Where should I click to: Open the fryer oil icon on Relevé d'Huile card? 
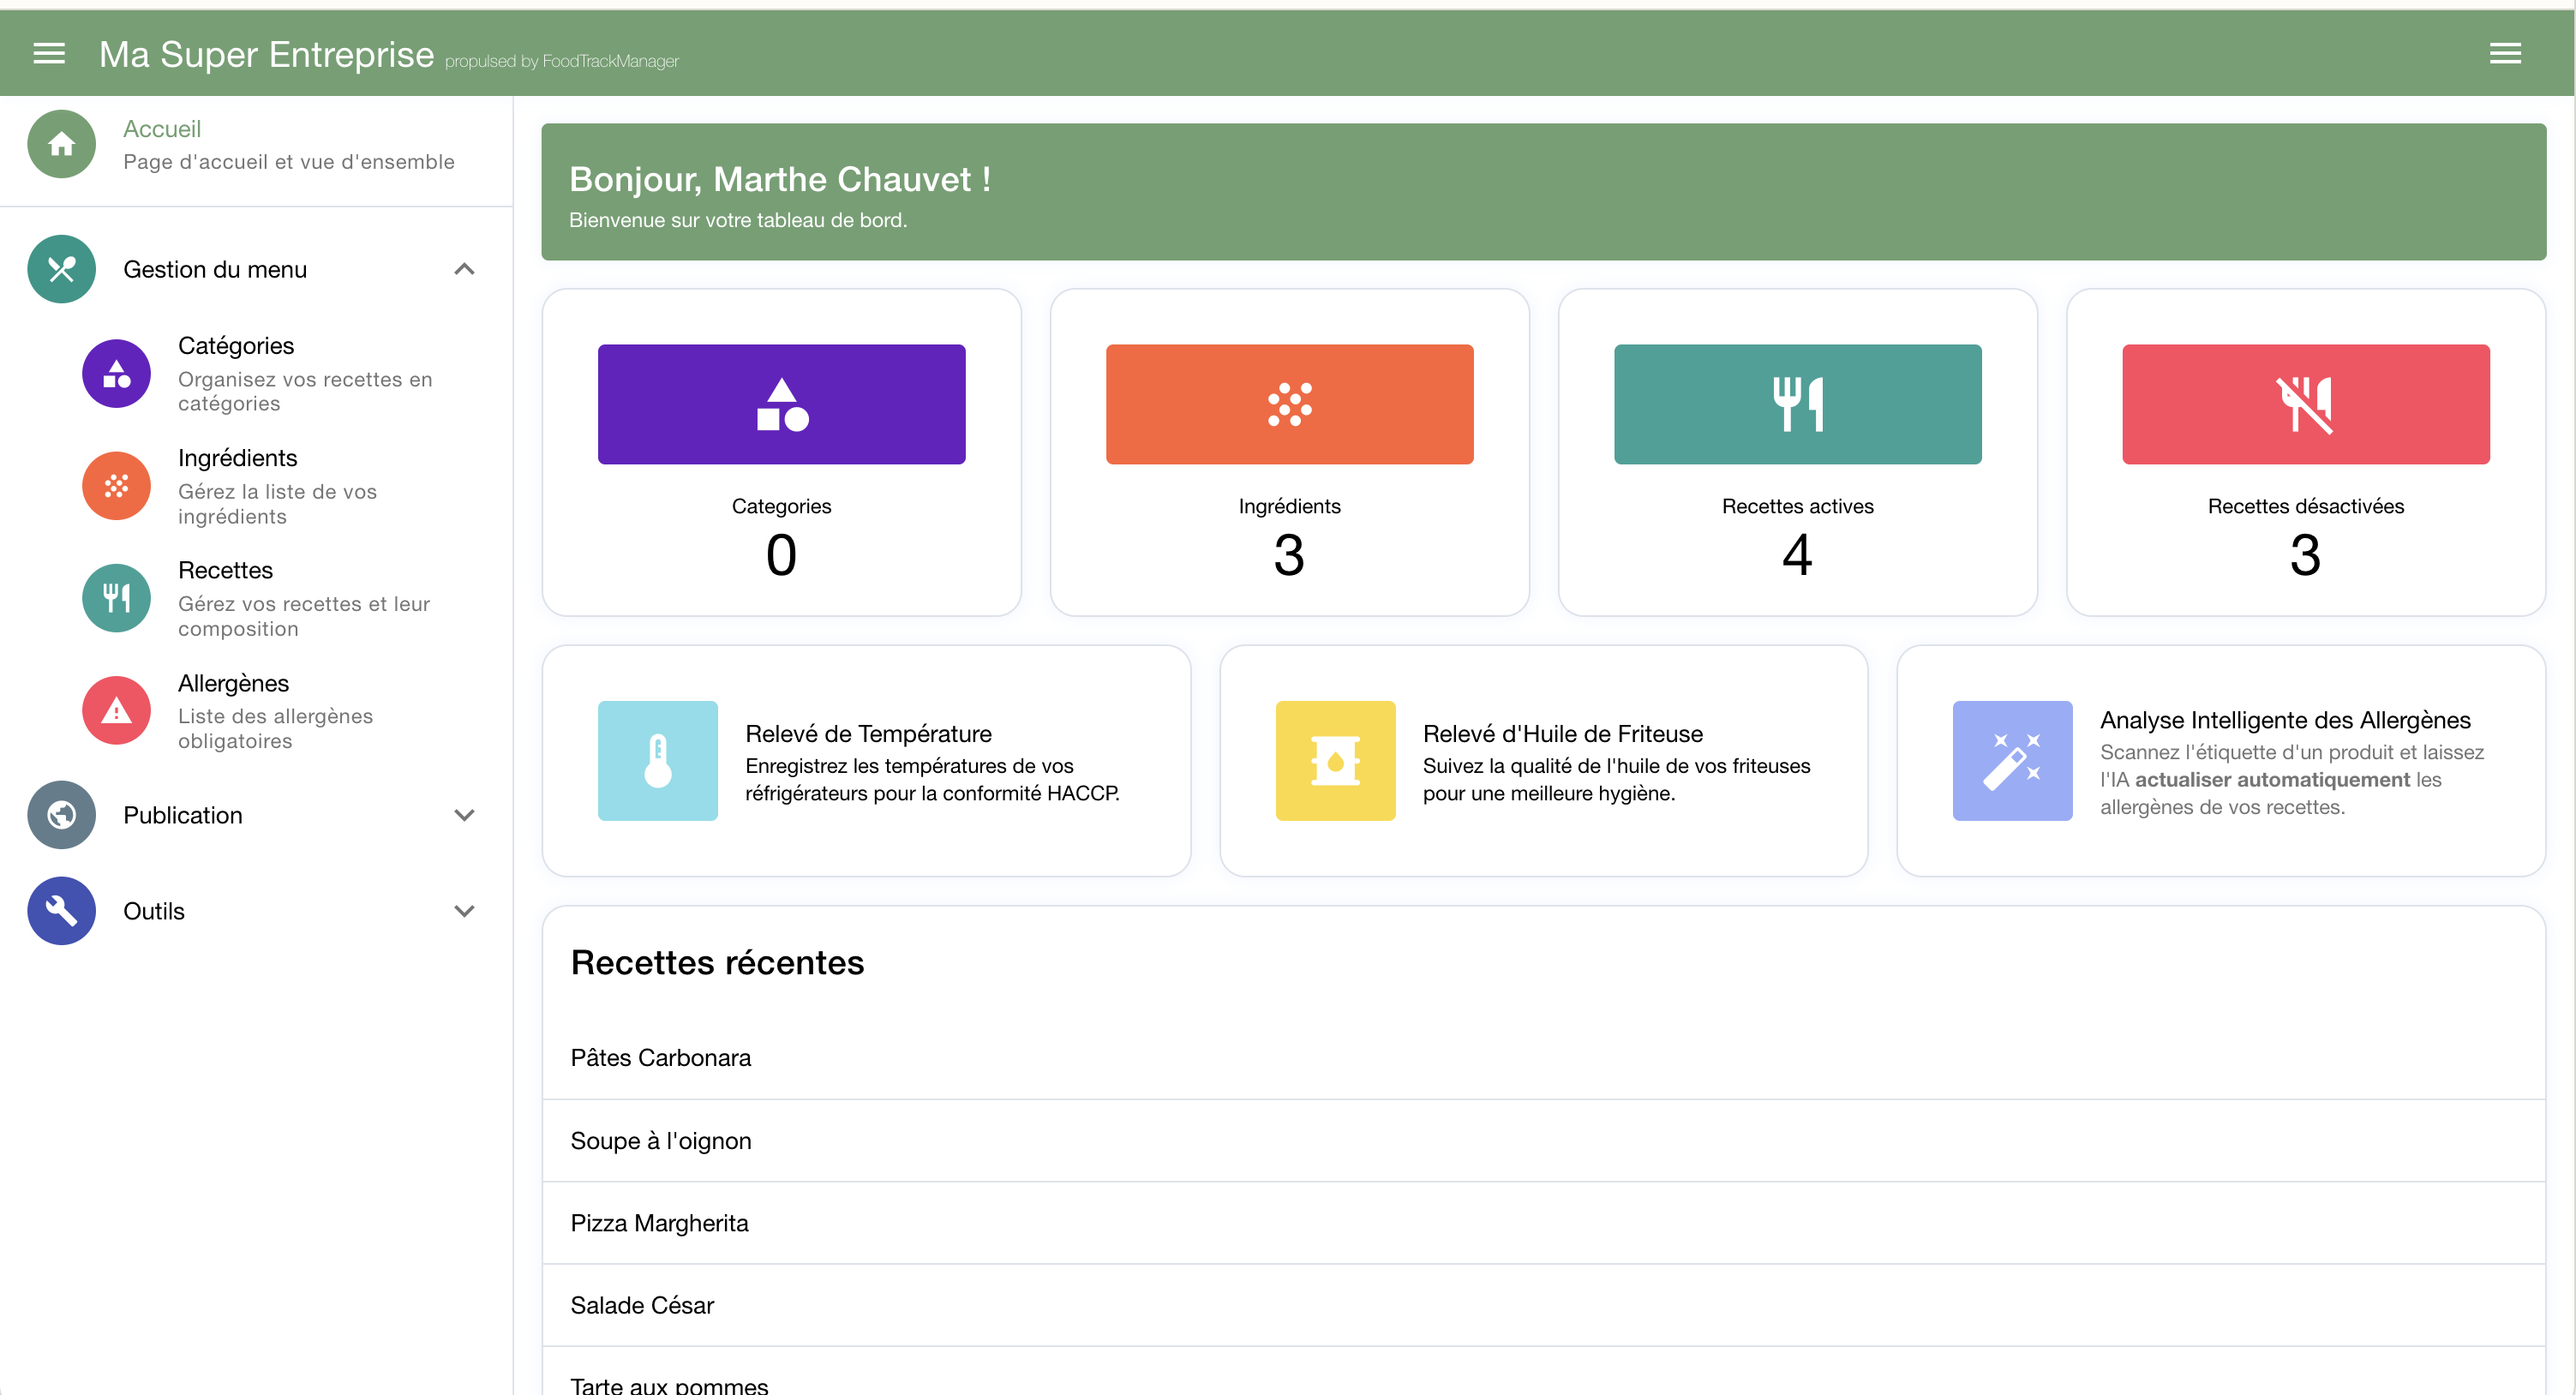1334,761
